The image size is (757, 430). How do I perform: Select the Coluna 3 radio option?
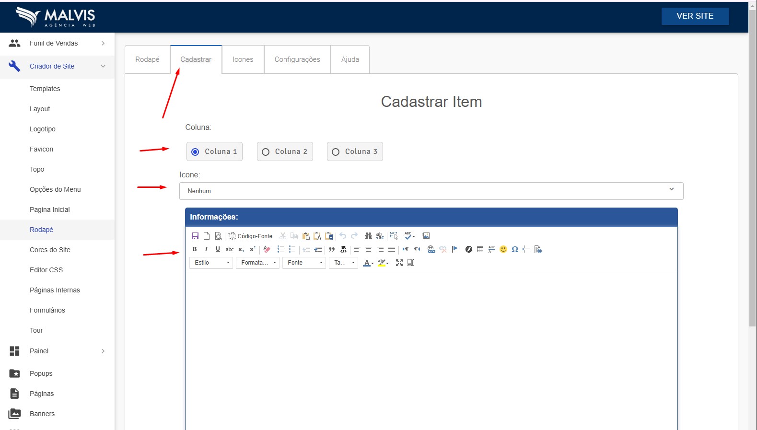pos(355,151)
